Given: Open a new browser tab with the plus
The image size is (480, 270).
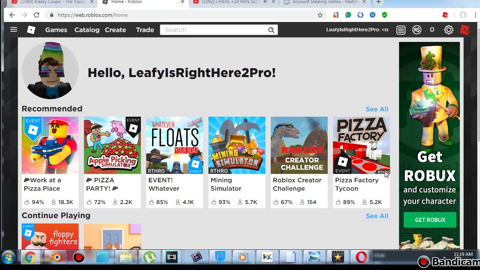Looking at the screenshot, I should tap(378, 2).
